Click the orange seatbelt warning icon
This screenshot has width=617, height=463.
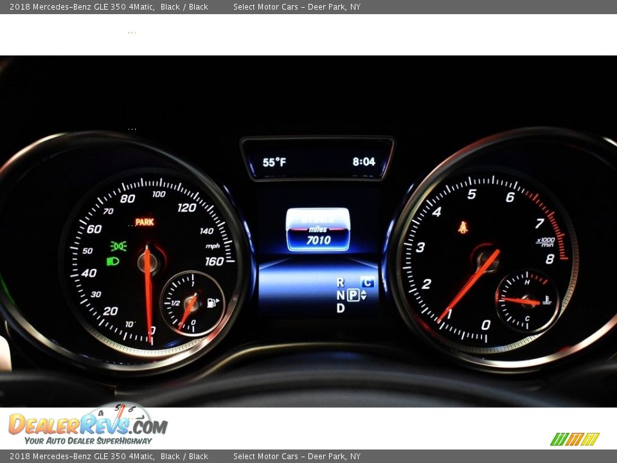pos(463,228)
